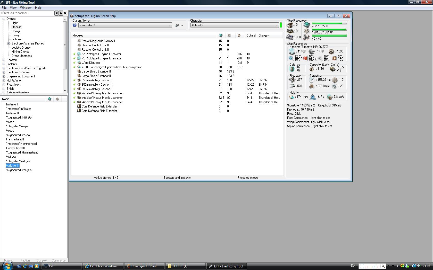The width and height of the screenshot is (433, 270).
Task: Click the launcher hardpoints icon in Ship Resources
Action: click(290, 31)
